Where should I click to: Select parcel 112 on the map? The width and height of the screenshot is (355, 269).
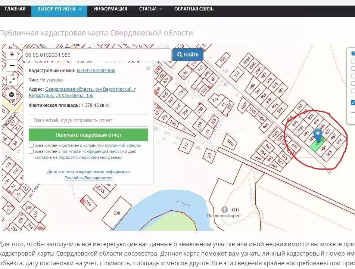coord(237,74)
